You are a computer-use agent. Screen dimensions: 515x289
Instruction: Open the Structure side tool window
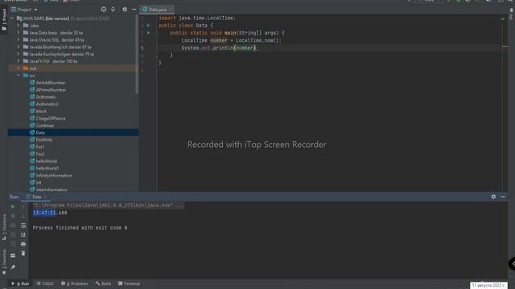[4, 228]
